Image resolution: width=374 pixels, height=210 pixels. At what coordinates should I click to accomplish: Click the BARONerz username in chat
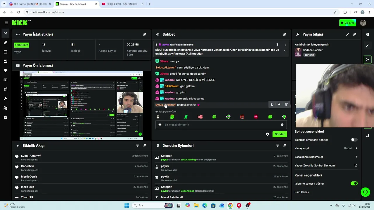pyautogui.click(x=172, y=86)
